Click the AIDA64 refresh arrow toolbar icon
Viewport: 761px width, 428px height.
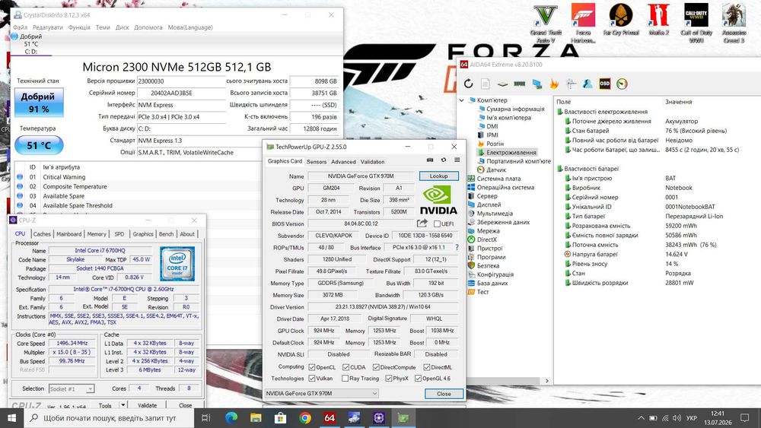[x=468, y=84]
